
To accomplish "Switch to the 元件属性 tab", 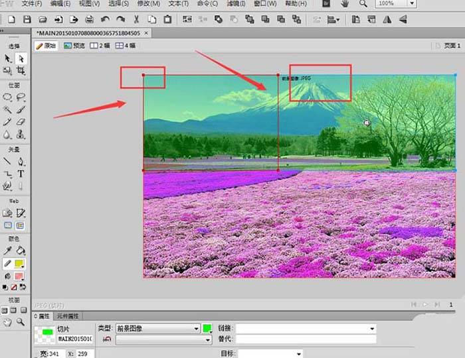I will pos(68,316).
